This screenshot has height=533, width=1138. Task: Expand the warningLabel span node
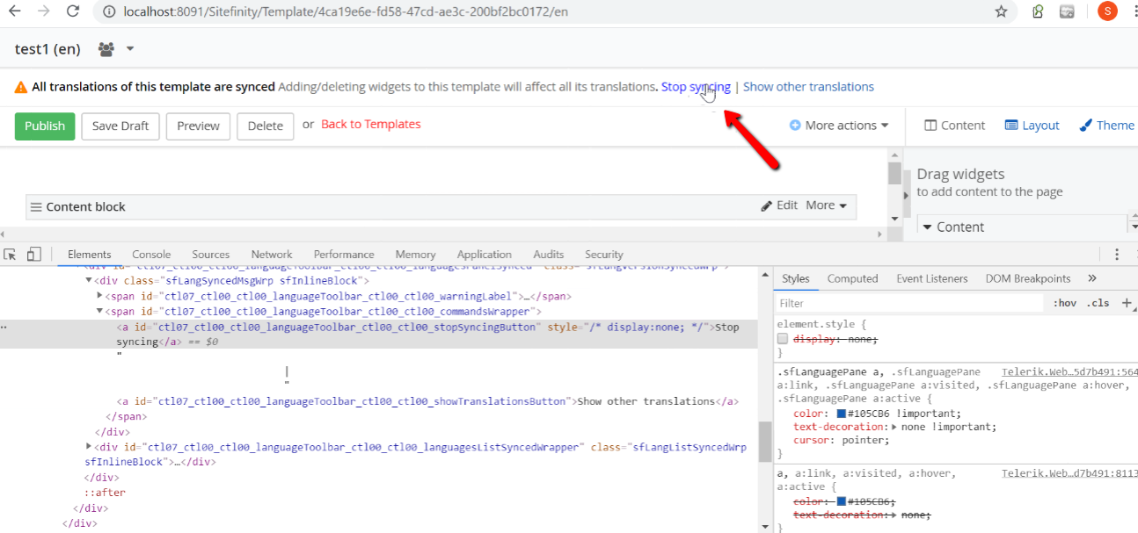[99, 296]
